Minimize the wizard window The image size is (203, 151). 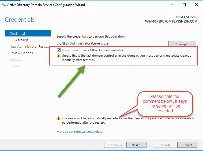click(172, 5)
